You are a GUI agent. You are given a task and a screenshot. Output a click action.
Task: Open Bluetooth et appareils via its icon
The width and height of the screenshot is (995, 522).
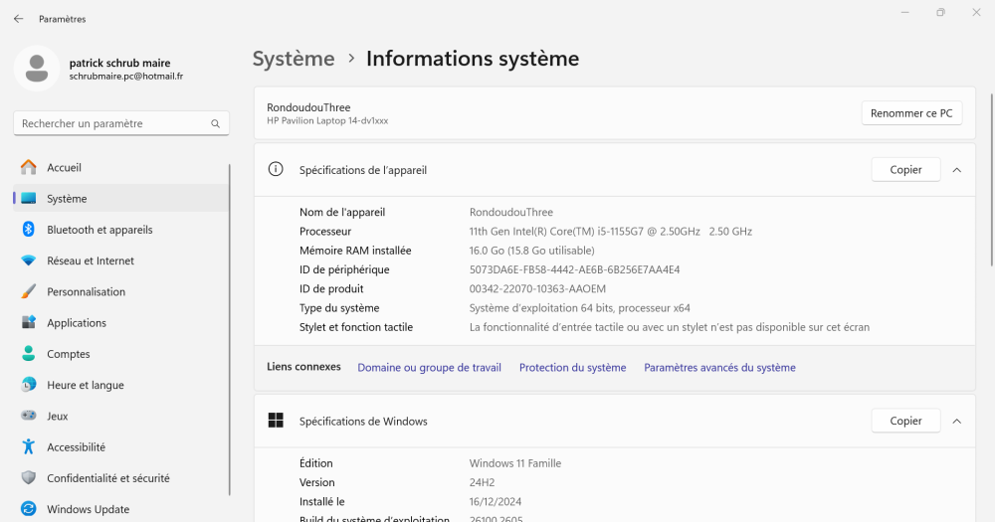click(x=29, y=230)
